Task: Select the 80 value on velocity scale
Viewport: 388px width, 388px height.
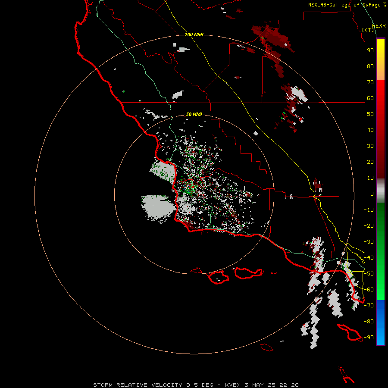Action: pyautogui.click(x=370, y=66)
